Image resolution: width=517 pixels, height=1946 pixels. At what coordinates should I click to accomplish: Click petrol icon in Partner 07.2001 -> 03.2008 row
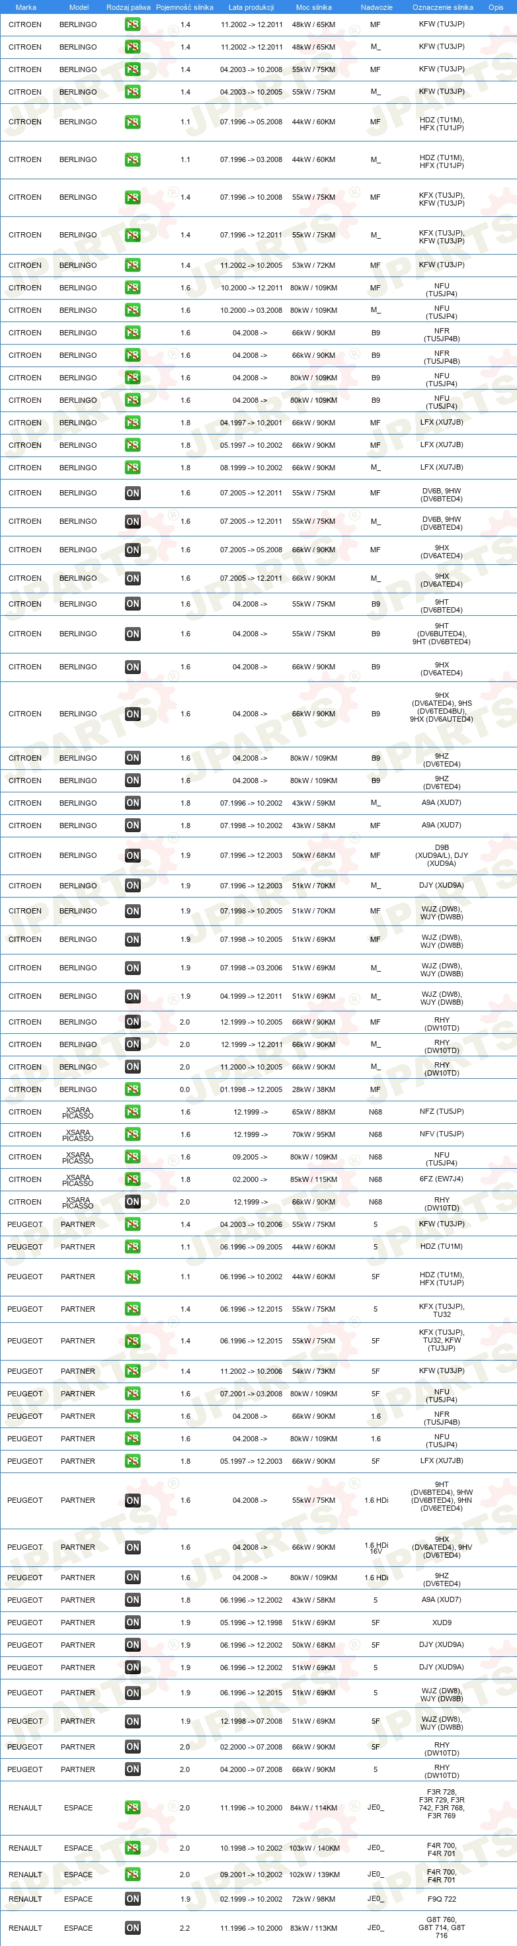pyautogui.click(x=133, y=1394)
